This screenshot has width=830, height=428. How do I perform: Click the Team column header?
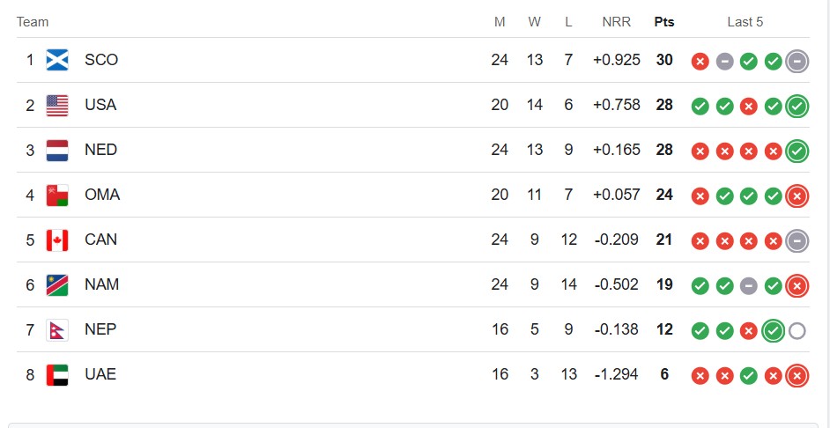(33, 22)
